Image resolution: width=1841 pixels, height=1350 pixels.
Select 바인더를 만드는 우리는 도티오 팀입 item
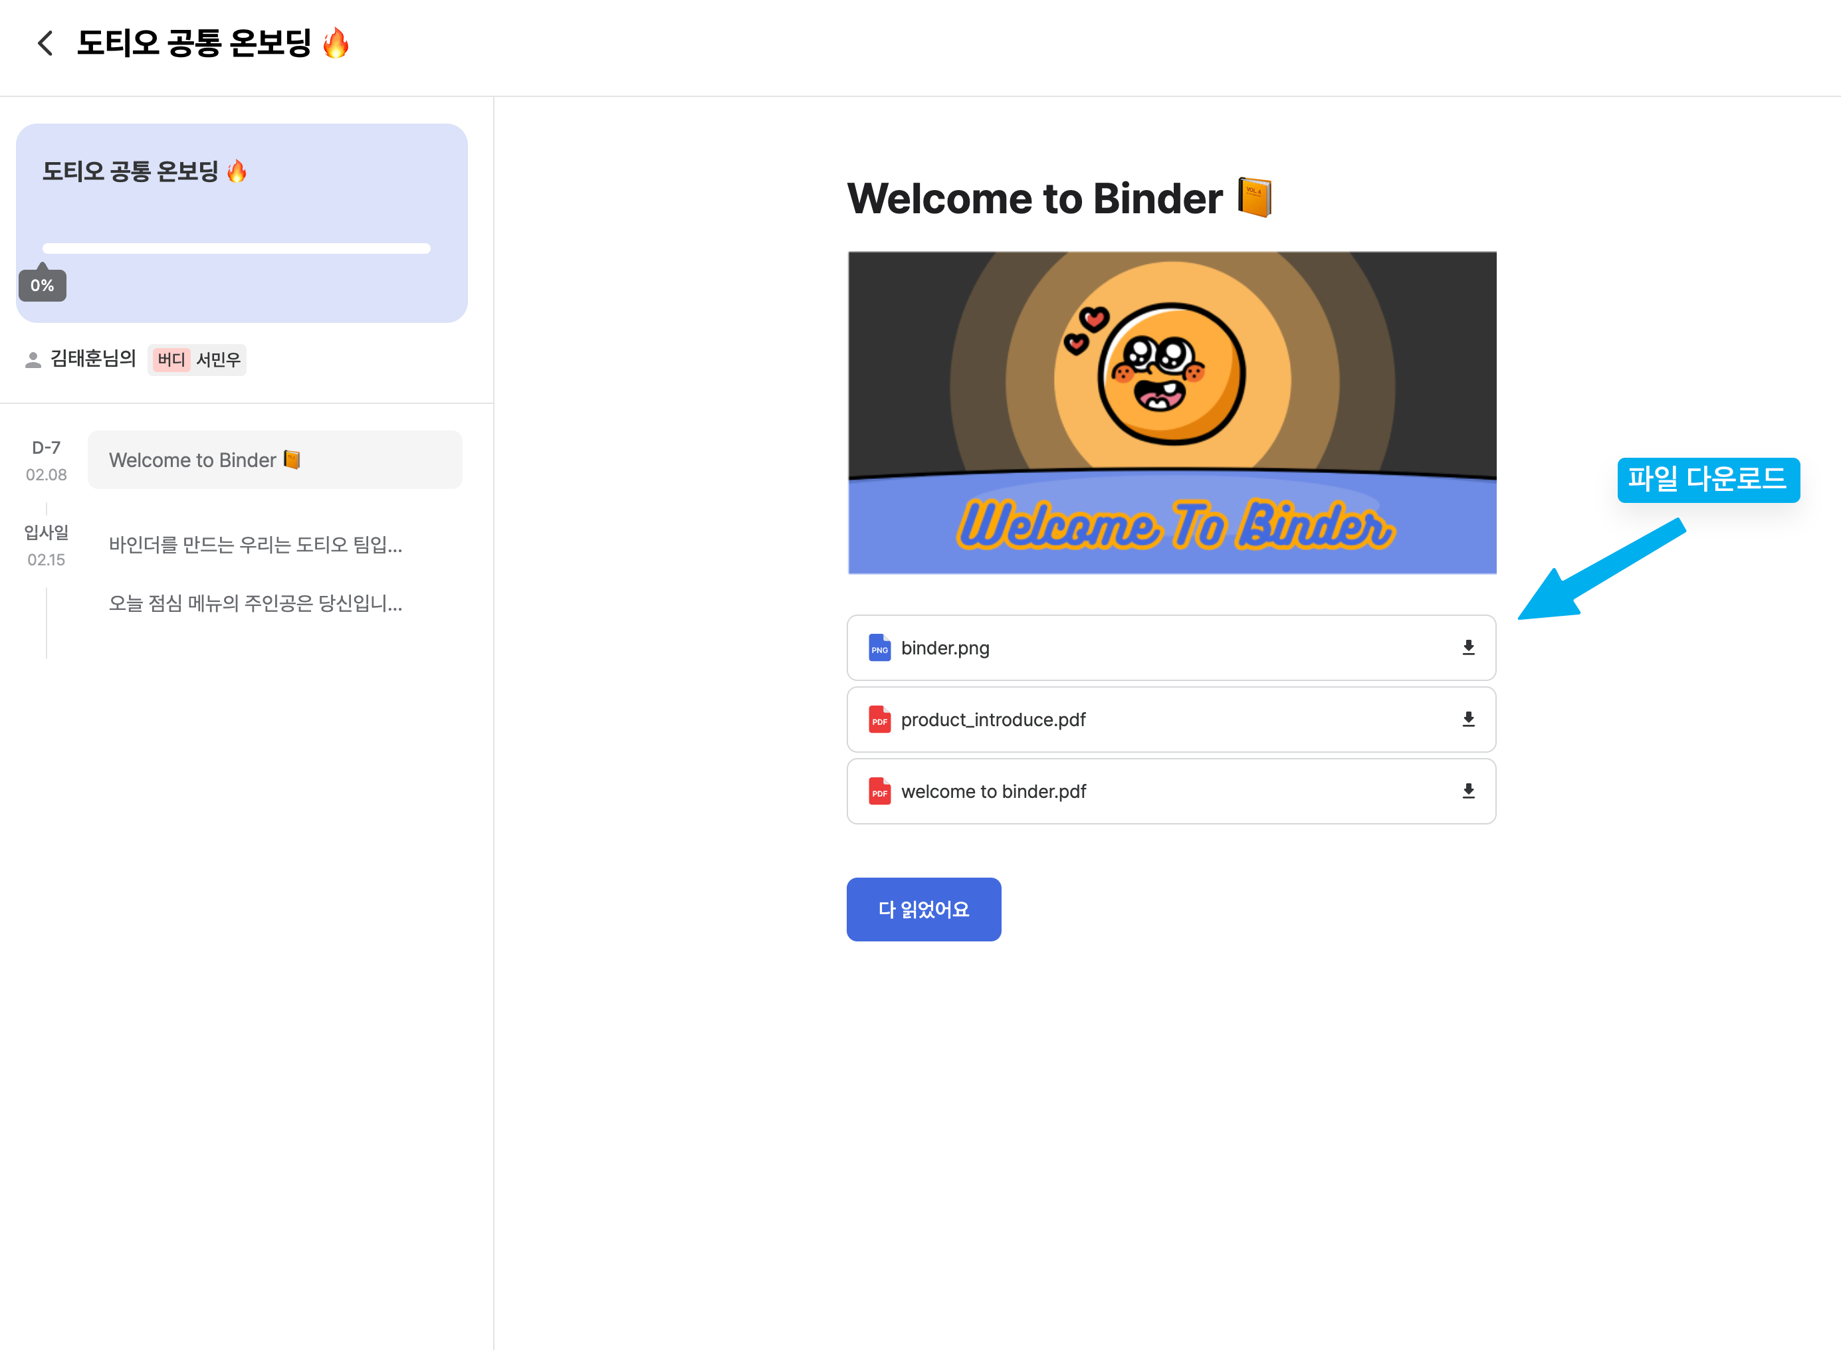(x=255, y=545)
